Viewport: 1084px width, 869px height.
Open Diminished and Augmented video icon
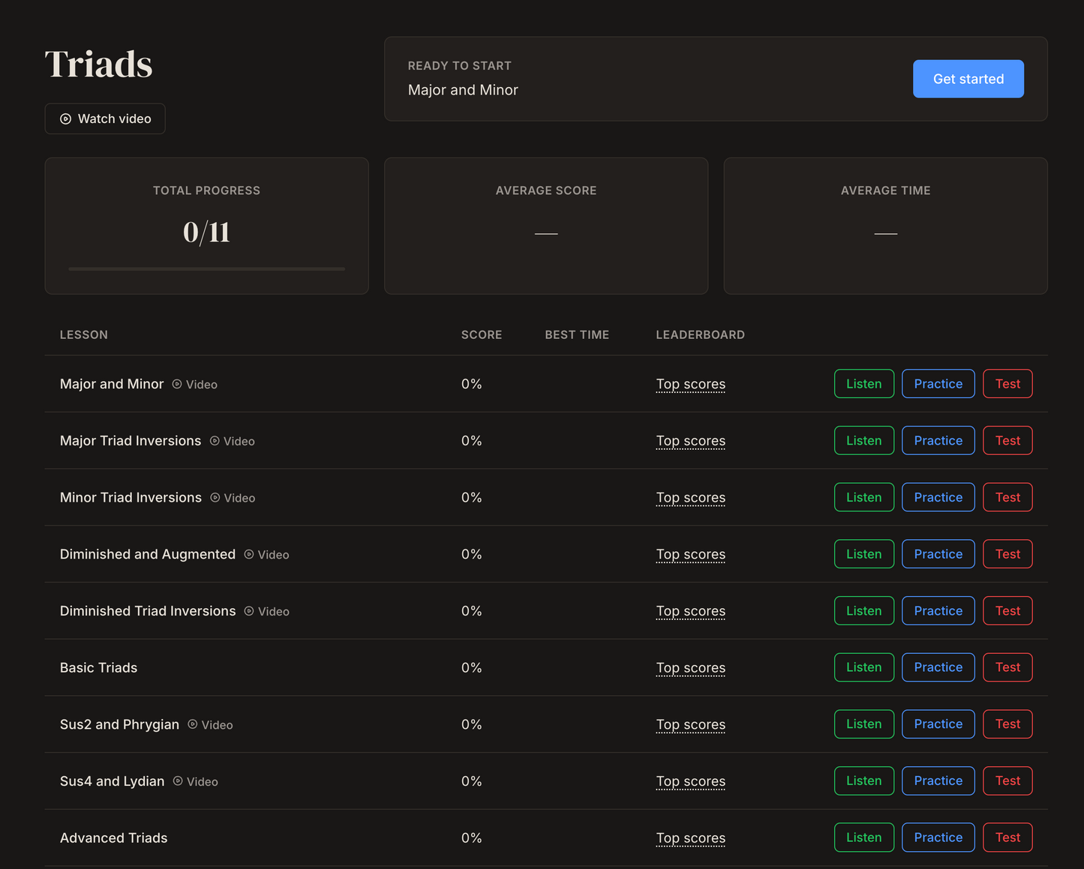(x=249, y=554)
